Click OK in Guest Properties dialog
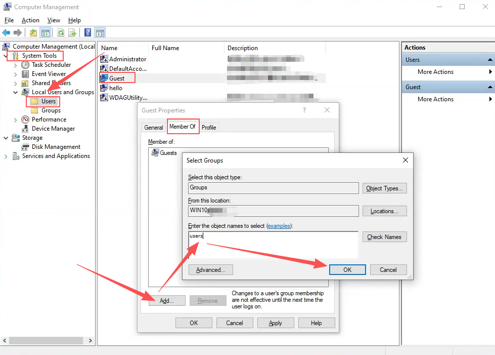 click(x=194, y=323)
